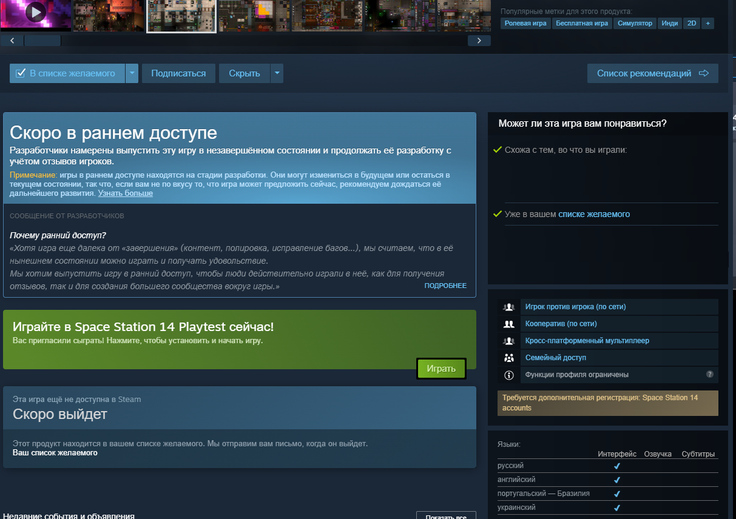This screenshot has height=519, width=736.
Task: Click the screenshot strip scrollbar handle
Action: tap(42, 41)
